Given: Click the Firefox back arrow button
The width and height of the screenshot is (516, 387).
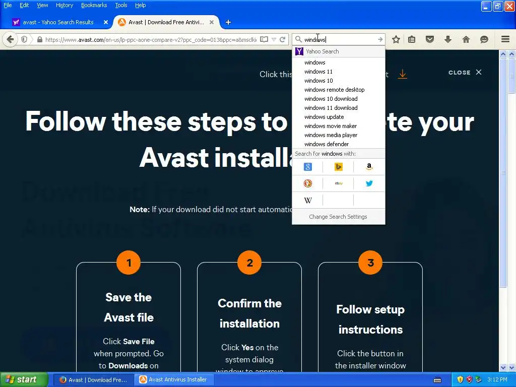Looking at the screenshot, I should coord(10,39).
